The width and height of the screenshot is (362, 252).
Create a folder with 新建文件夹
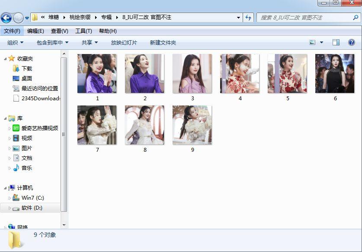click(x=163, y=42)
